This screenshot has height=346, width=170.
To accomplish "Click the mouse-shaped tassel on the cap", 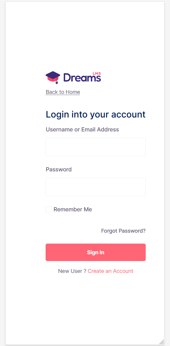I will [57, 82].
